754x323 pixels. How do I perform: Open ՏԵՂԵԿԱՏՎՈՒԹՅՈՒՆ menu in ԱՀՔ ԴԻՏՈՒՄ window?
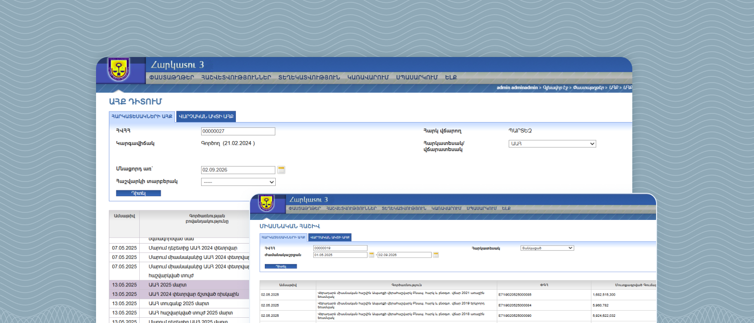pos(309,77)
